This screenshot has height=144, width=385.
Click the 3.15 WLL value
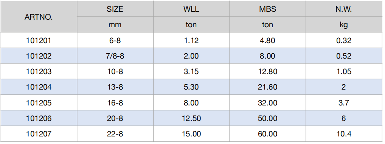click(x=191, y=71)
